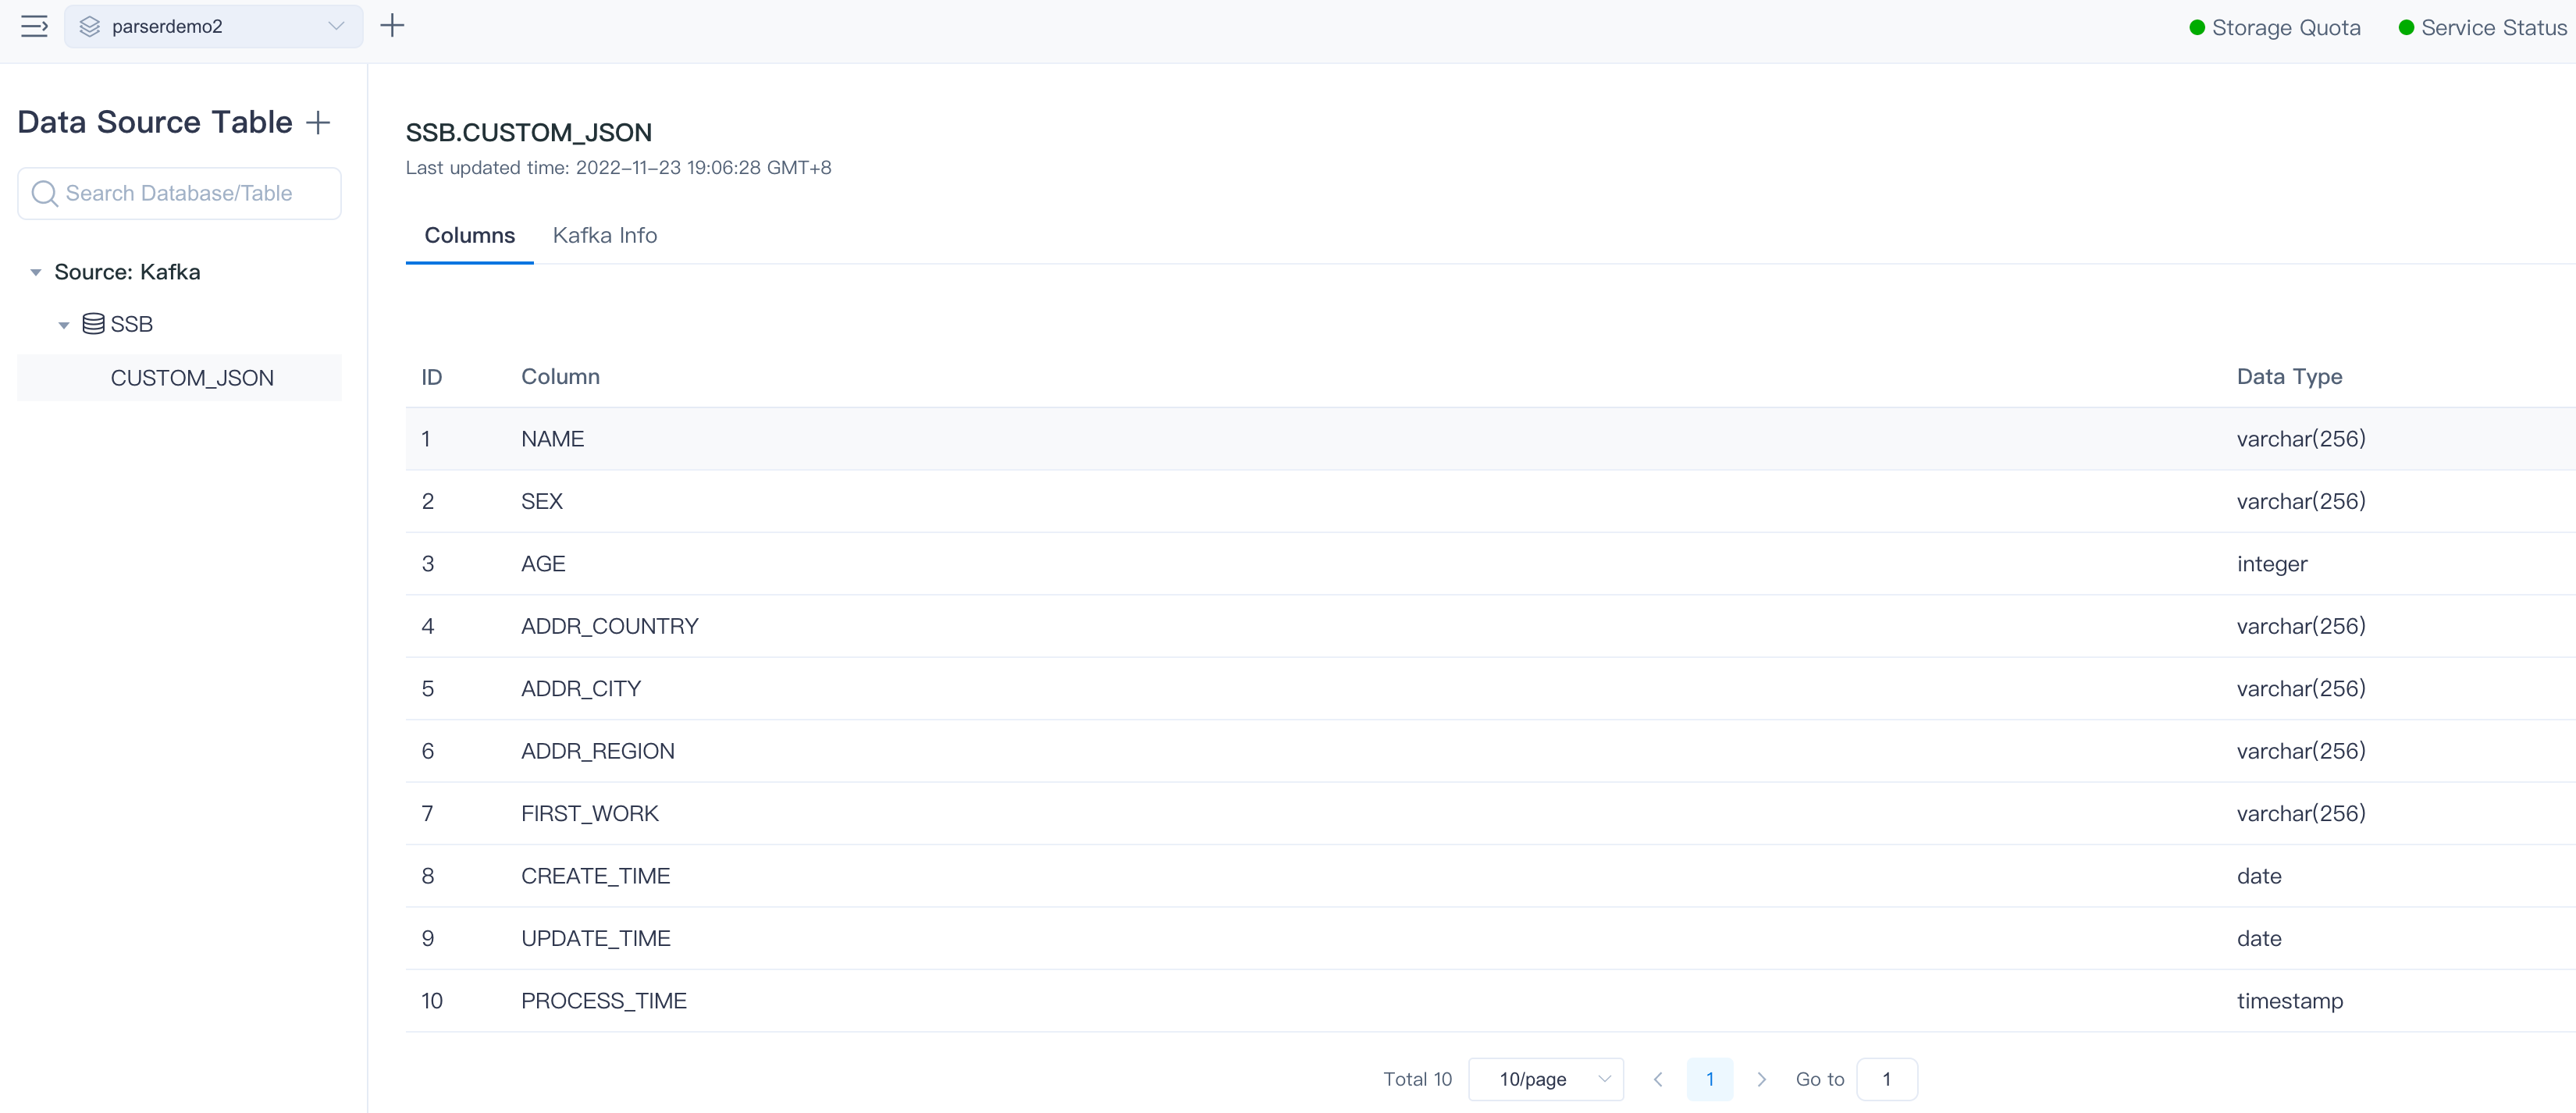Click the plus icon beside project selector

(392, 26)
